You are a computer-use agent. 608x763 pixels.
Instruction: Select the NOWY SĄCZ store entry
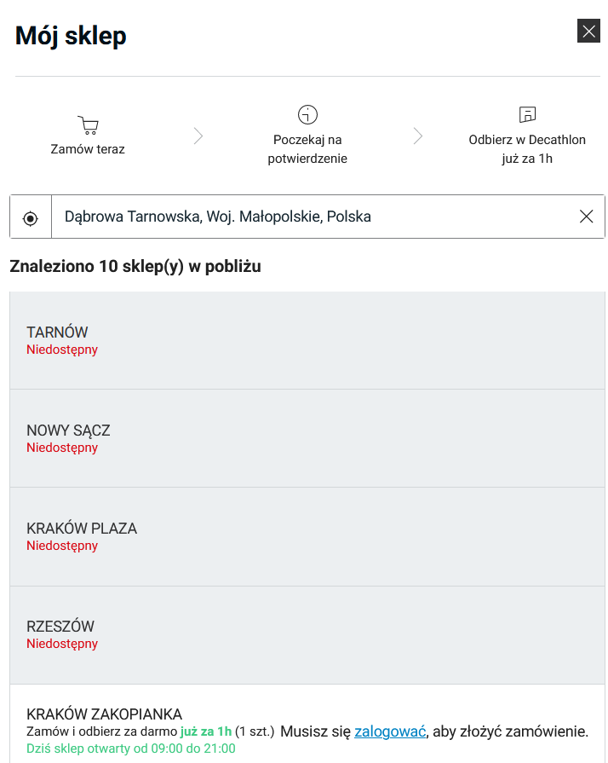(x=307, y=438)
